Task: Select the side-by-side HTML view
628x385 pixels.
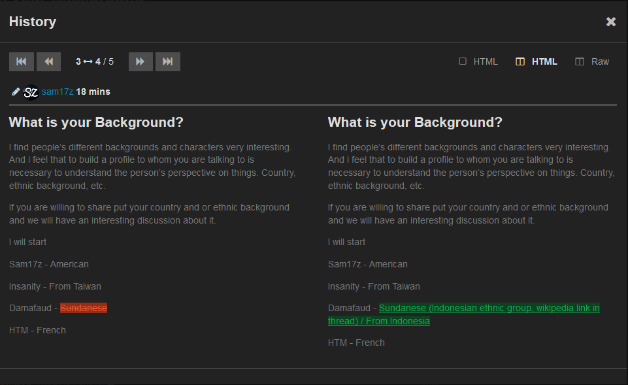Action: [x=537, y=61]
